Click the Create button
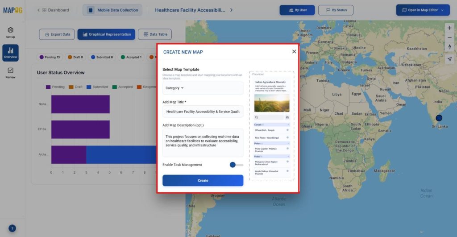 click(203, 180)
